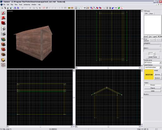The width and height of the screenshot is (162, 130).
Task: Click the VisGroups Mark button
Action: (155, 36)
